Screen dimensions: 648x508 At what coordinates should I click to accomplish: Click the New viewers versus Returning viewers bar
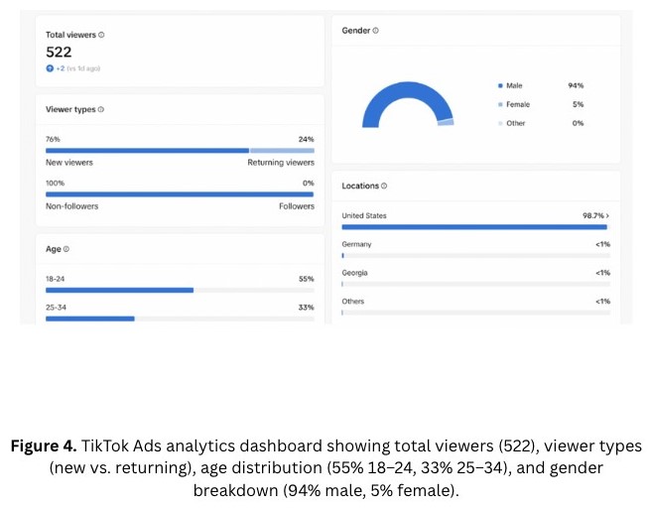coord(180,151)
